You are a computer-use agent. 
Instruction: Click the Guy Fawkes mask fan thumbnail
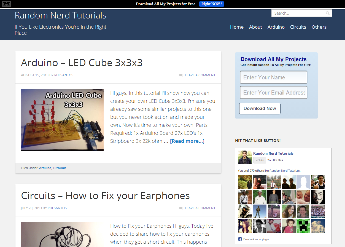[318, 197]
